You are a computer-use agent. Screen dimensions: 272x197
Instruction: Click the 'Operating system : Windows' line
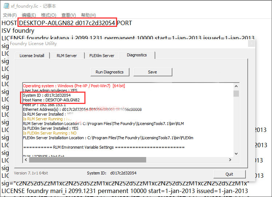(74, 86)
